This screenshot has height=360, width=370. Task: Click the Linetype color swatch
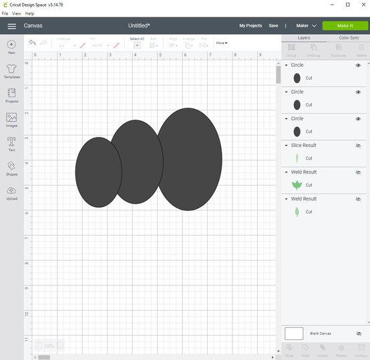click(x=83, y=45)
